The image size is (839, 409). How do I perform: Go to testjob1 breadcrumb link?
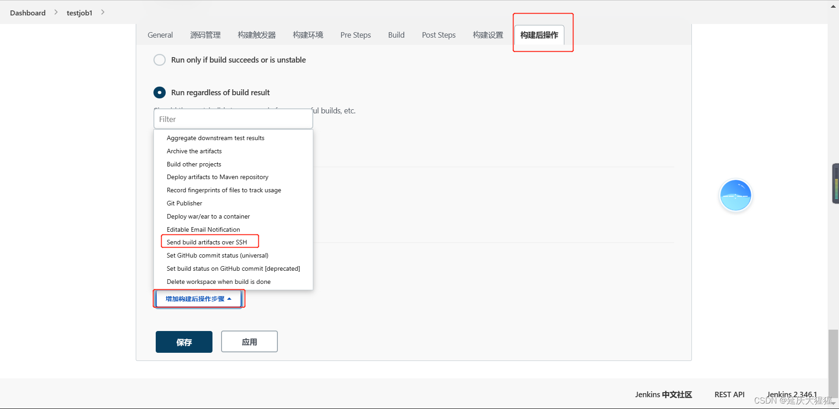[x=79, y=13]
